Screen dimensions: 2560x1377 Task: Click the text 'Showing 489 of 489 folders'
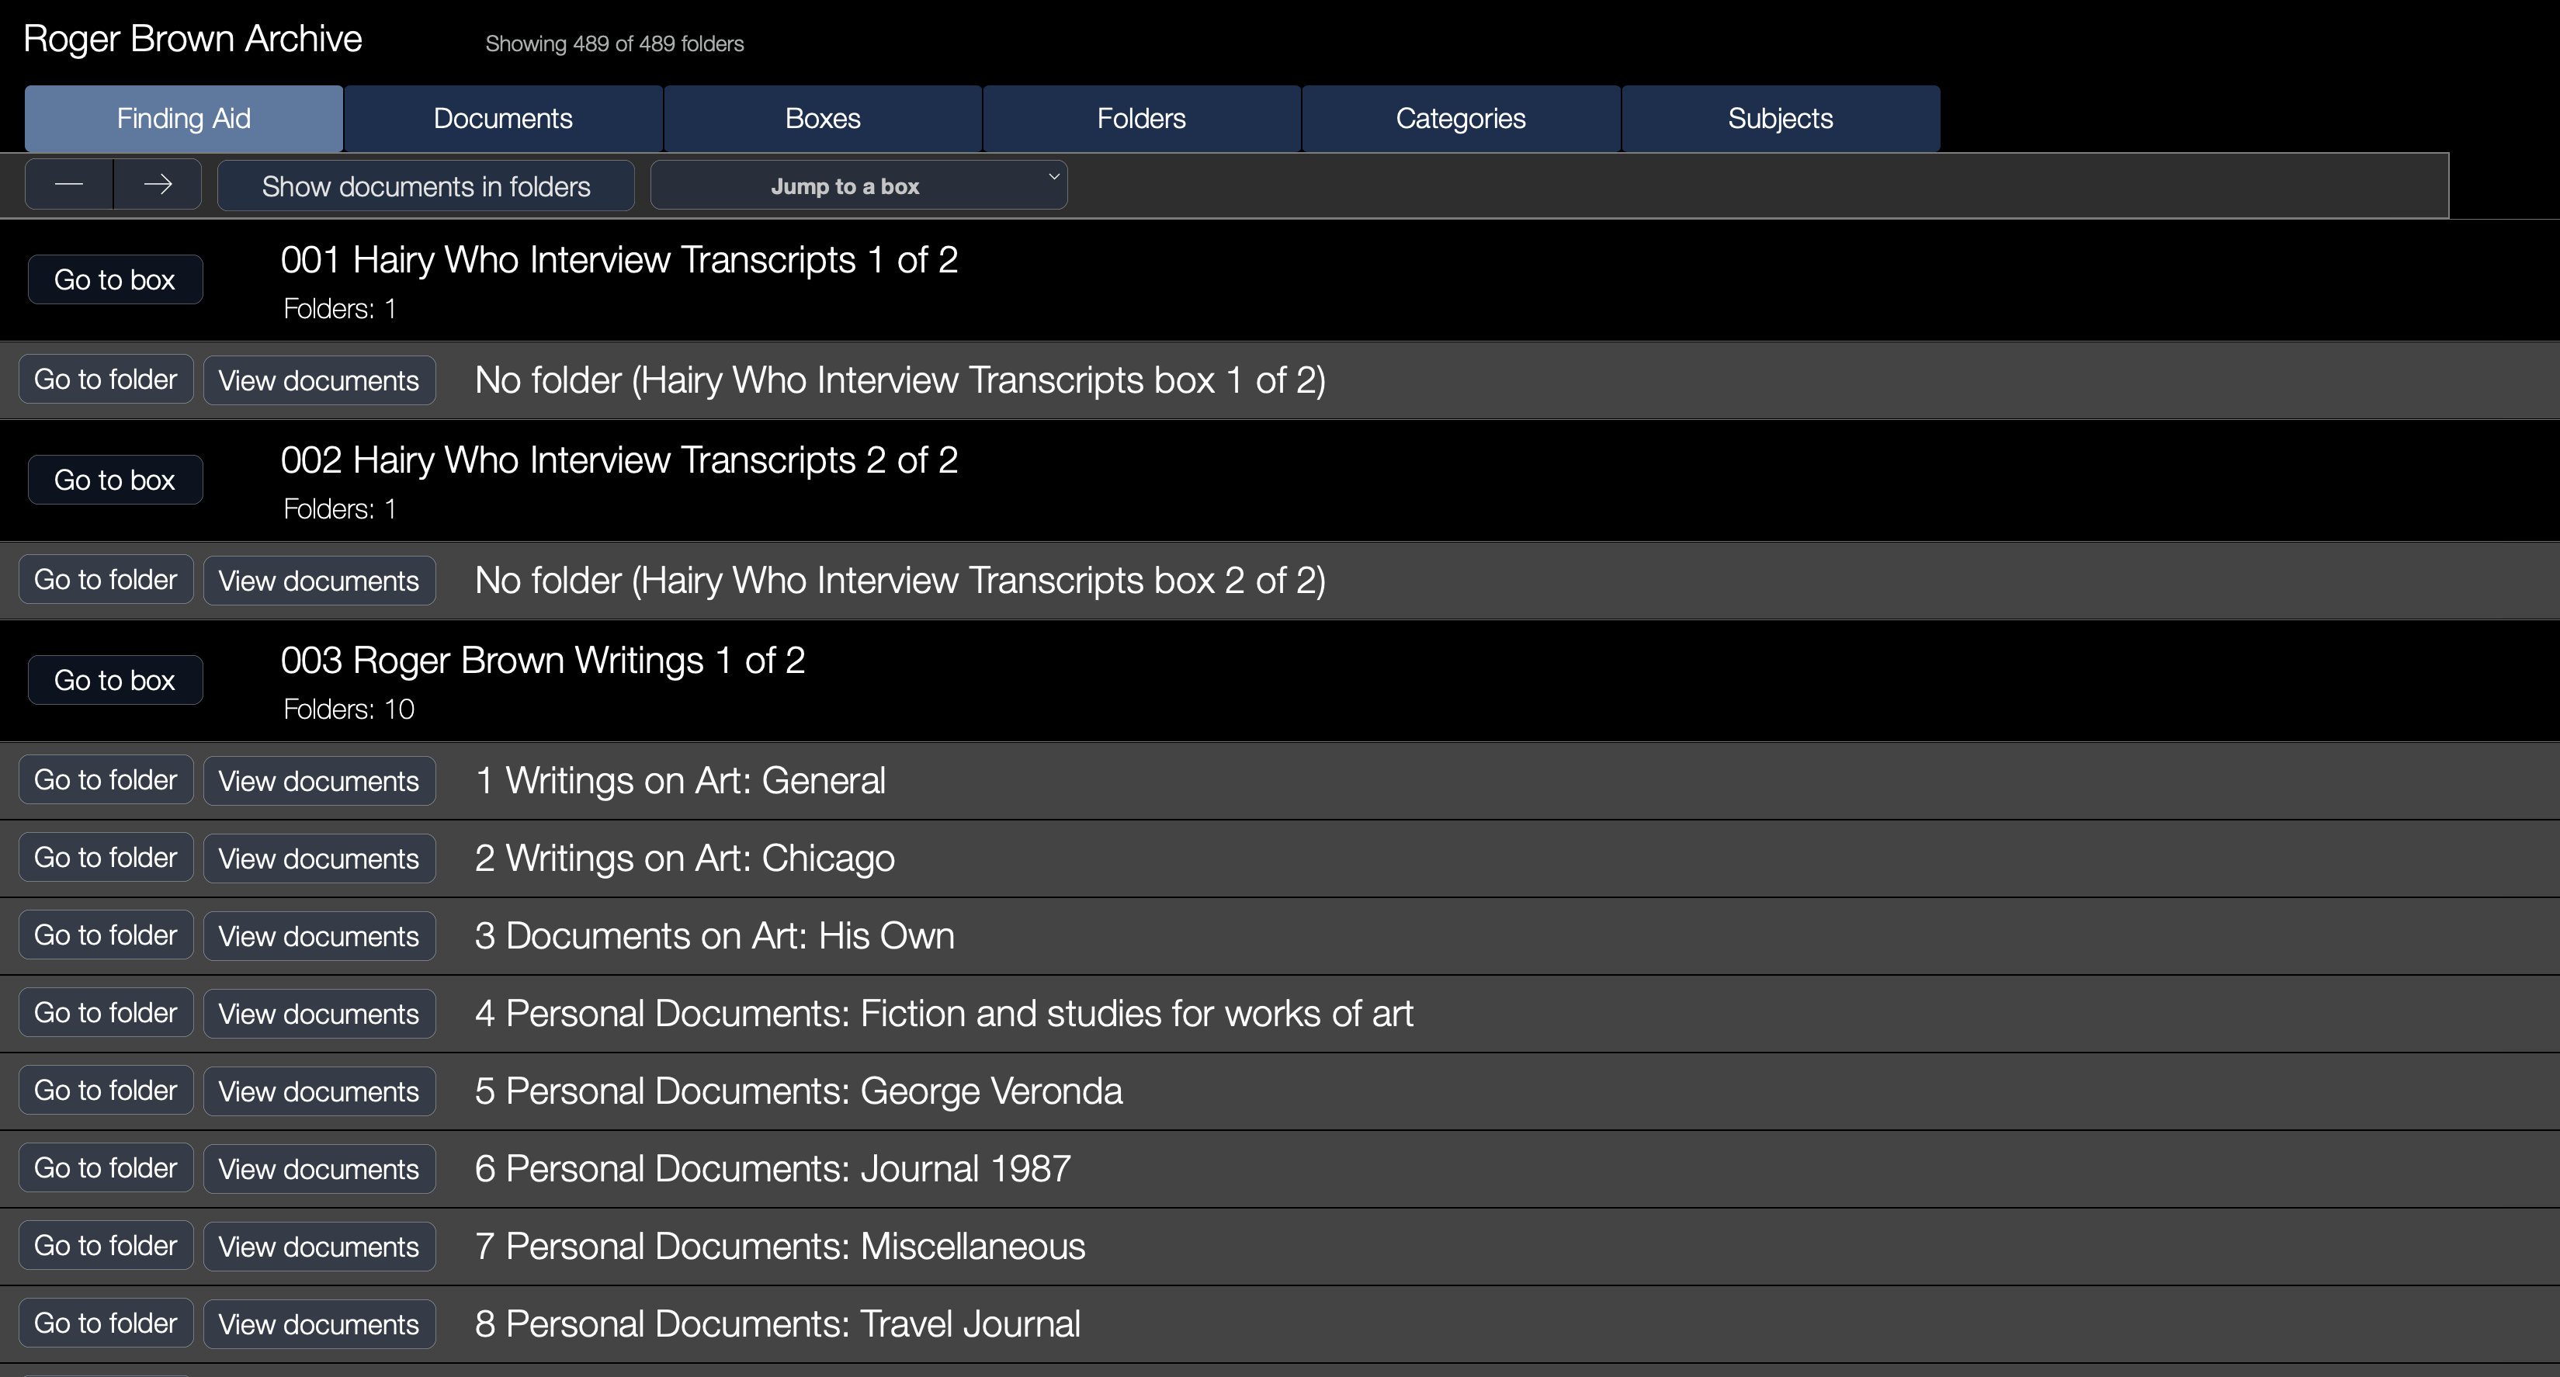(x=614, y=43)
